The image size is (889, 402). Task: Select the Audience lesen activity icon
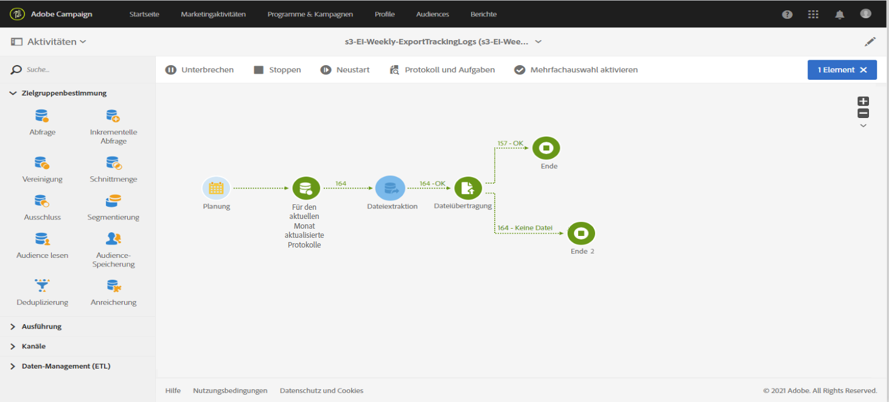[42, 238]
